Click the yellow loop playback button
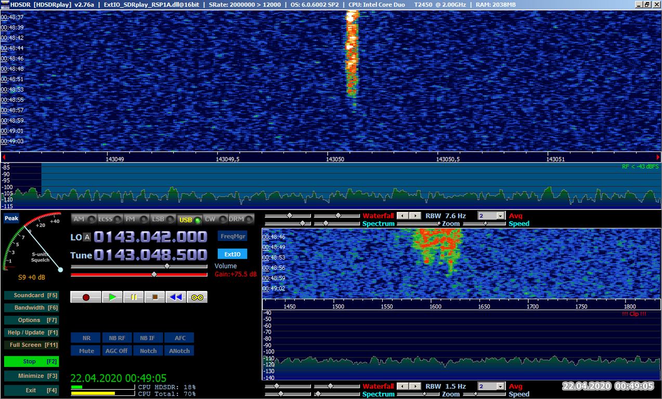The height and width of the screenshot is (399, 662). click(x=197, y=297)
